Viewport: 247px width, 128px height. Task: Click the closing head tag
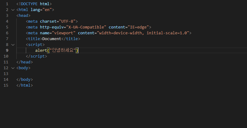click(25, 62)
